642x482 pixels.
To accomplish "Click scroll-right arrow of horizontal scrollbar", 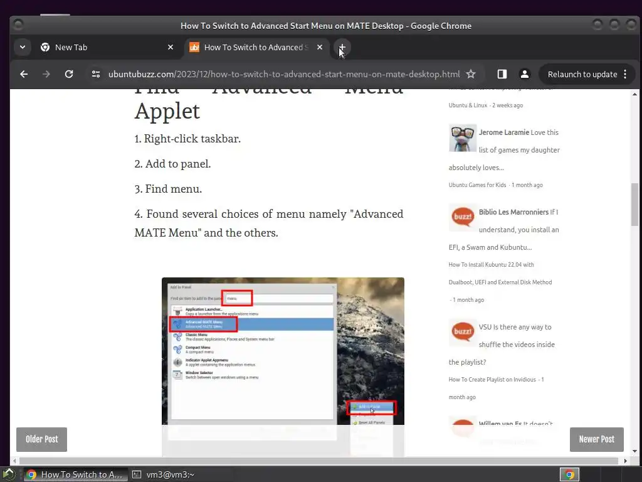I will (625, 461).
